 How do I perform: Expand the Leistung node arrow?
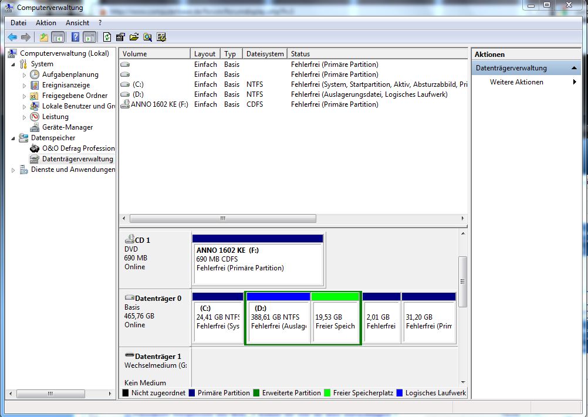click(x=25, y=117)
